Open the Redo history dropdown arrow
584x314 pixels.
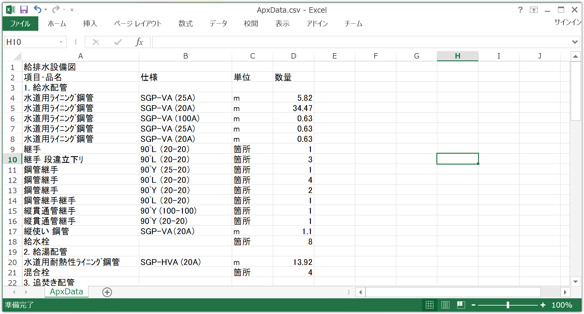point(64,10)
